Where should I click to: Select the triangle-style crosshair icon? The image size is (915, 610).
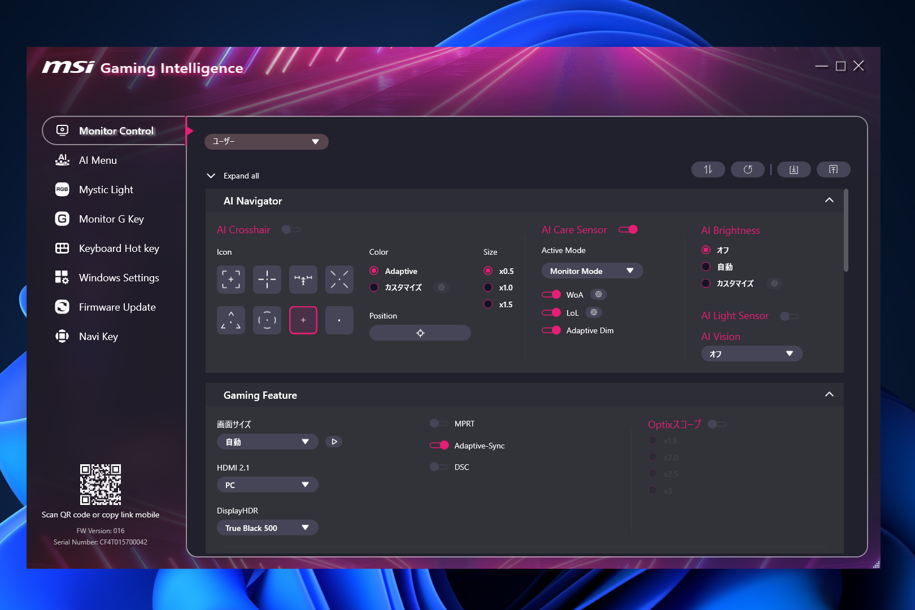[x=230, y=320]
